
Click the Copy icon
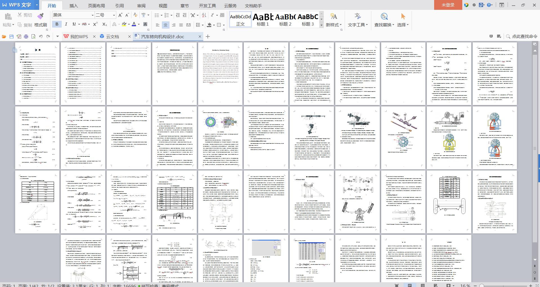(20, 25)
